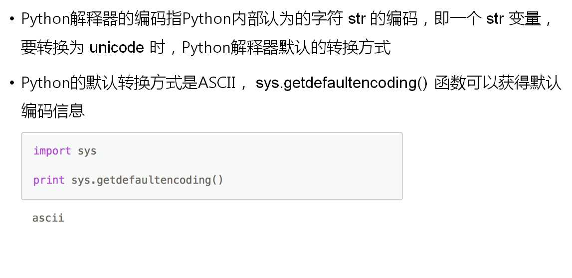Click the first bold str word
Viewport: 572px width, 278px height.
point(357,19)
